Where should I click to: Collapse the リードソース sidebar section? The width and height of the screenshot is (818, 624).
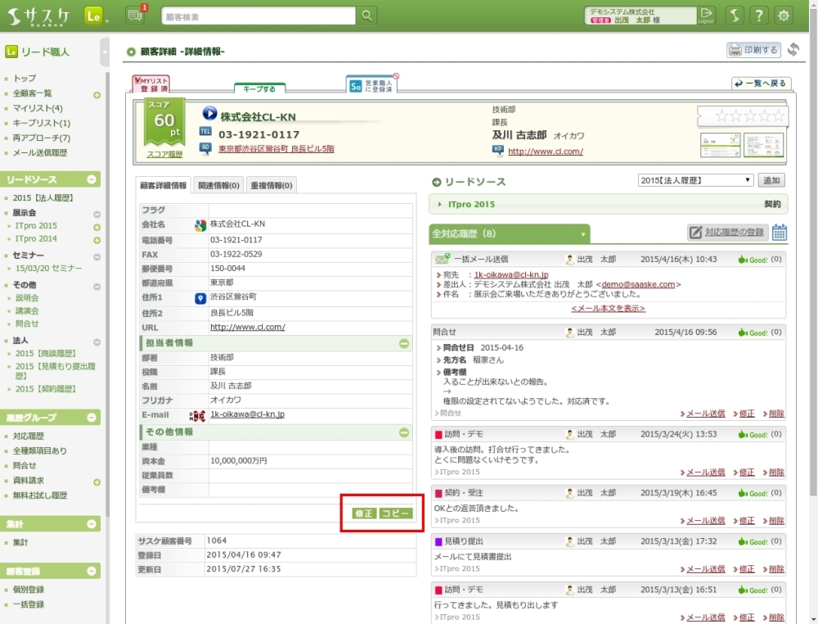point(92,179)
